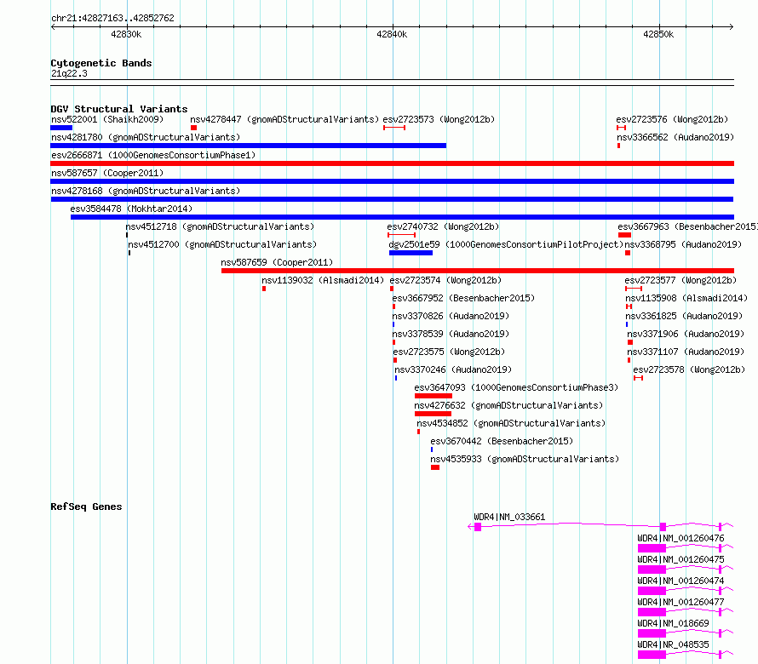758x664 pixels.
Task: Open esv3667952 (Besenbacher2015) label
Action: click(463, 298)
